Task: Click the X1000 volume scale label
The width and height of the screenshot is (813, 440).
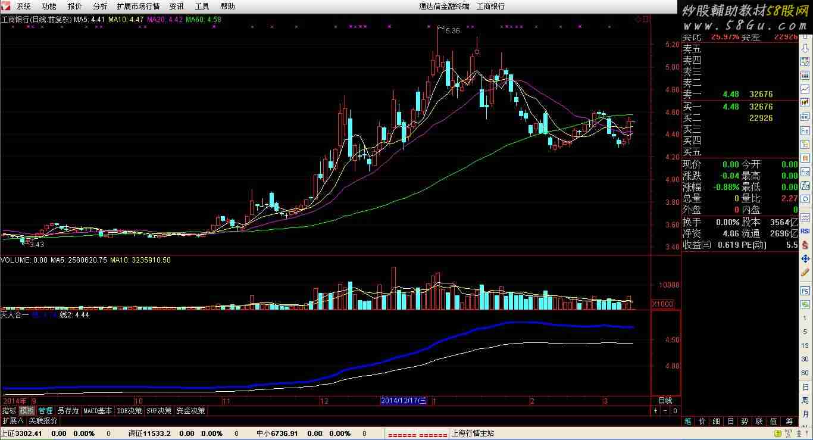Action: tap(662, 304)
